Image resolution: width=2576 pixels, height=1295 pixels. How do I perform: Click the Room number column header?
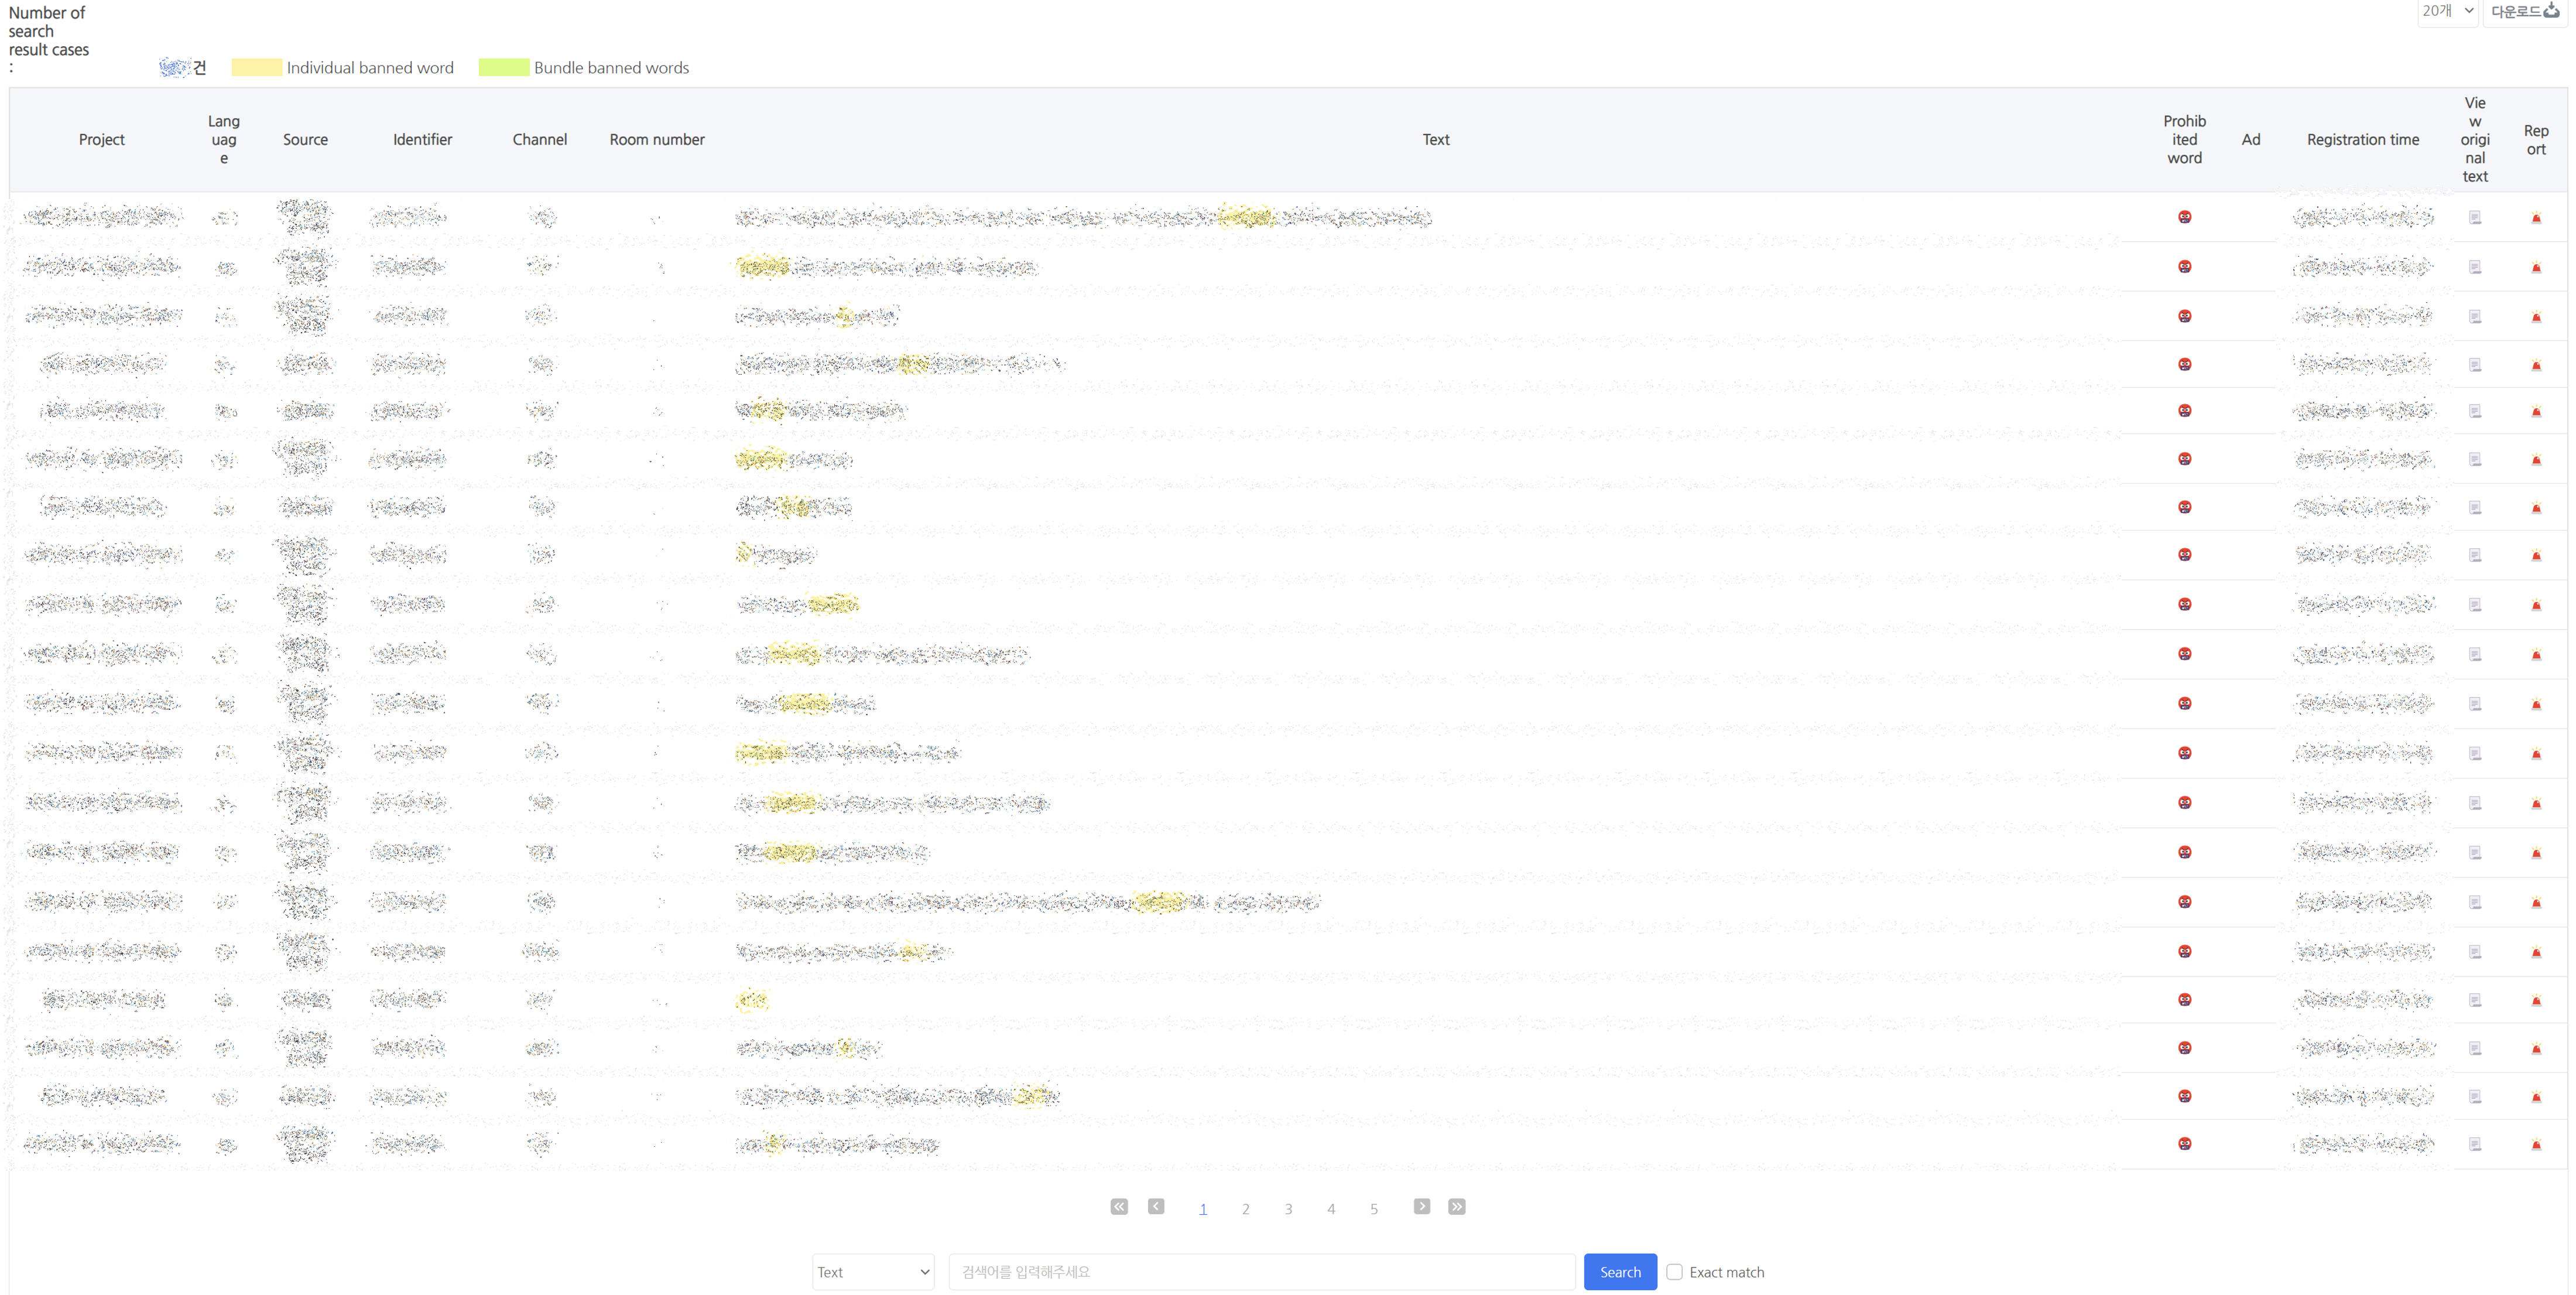(x=657, y=139)
